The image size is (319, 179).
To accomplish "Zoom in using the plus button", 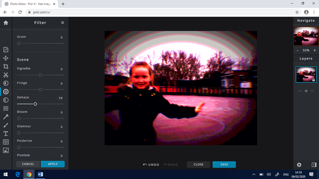I will [x=315, y=50].
